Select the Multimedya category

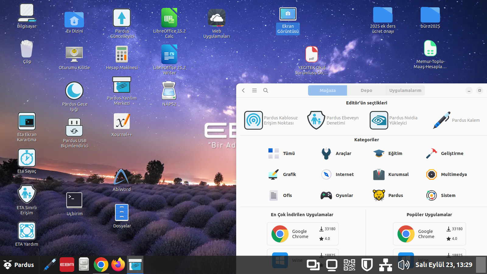point(446,174)
